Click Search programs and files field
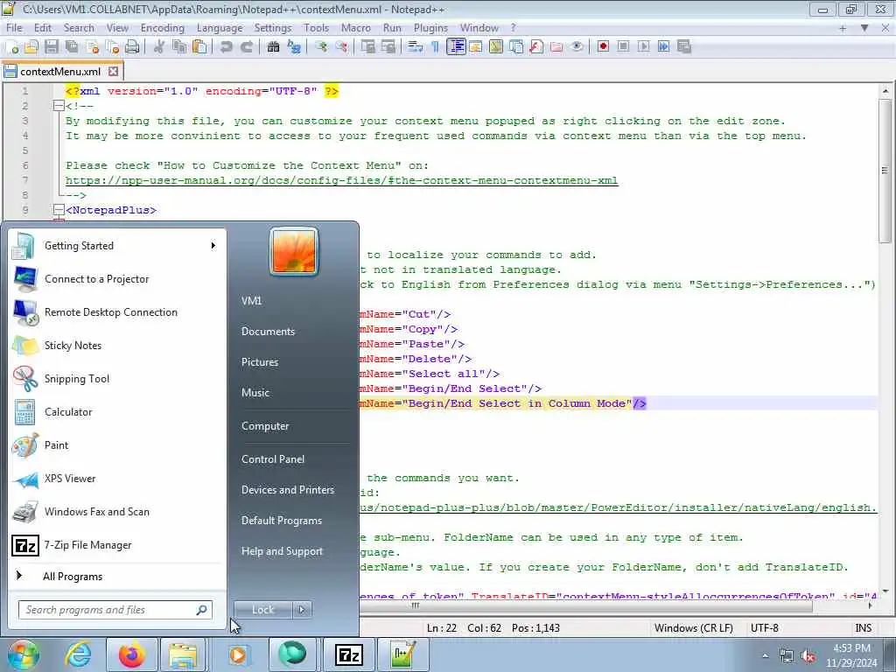This screenshot has height=672, width=896. (115, 610)
